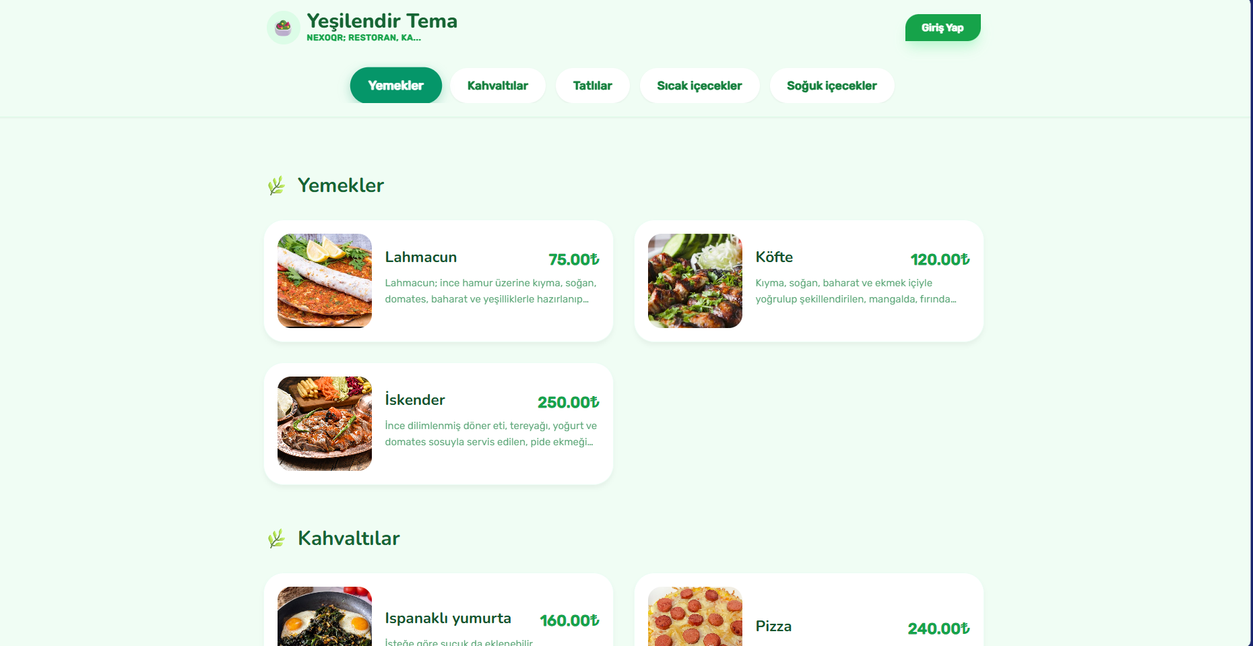
Task: Click the Ispanaklı yumurta item title
Action: [448, 618]
